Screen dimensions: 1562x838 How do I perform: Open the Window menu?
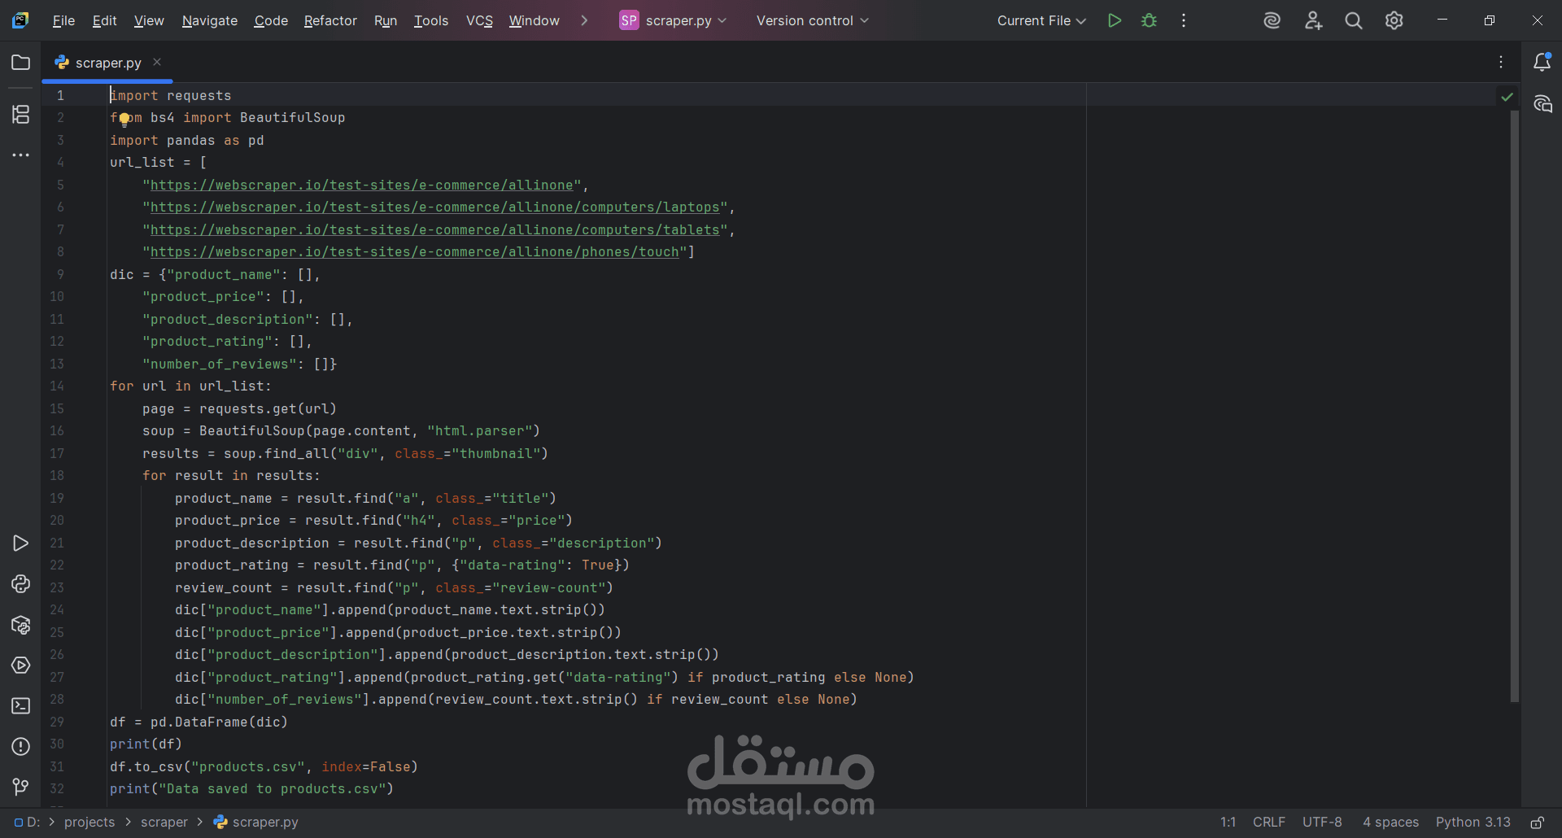click(534, 20)
